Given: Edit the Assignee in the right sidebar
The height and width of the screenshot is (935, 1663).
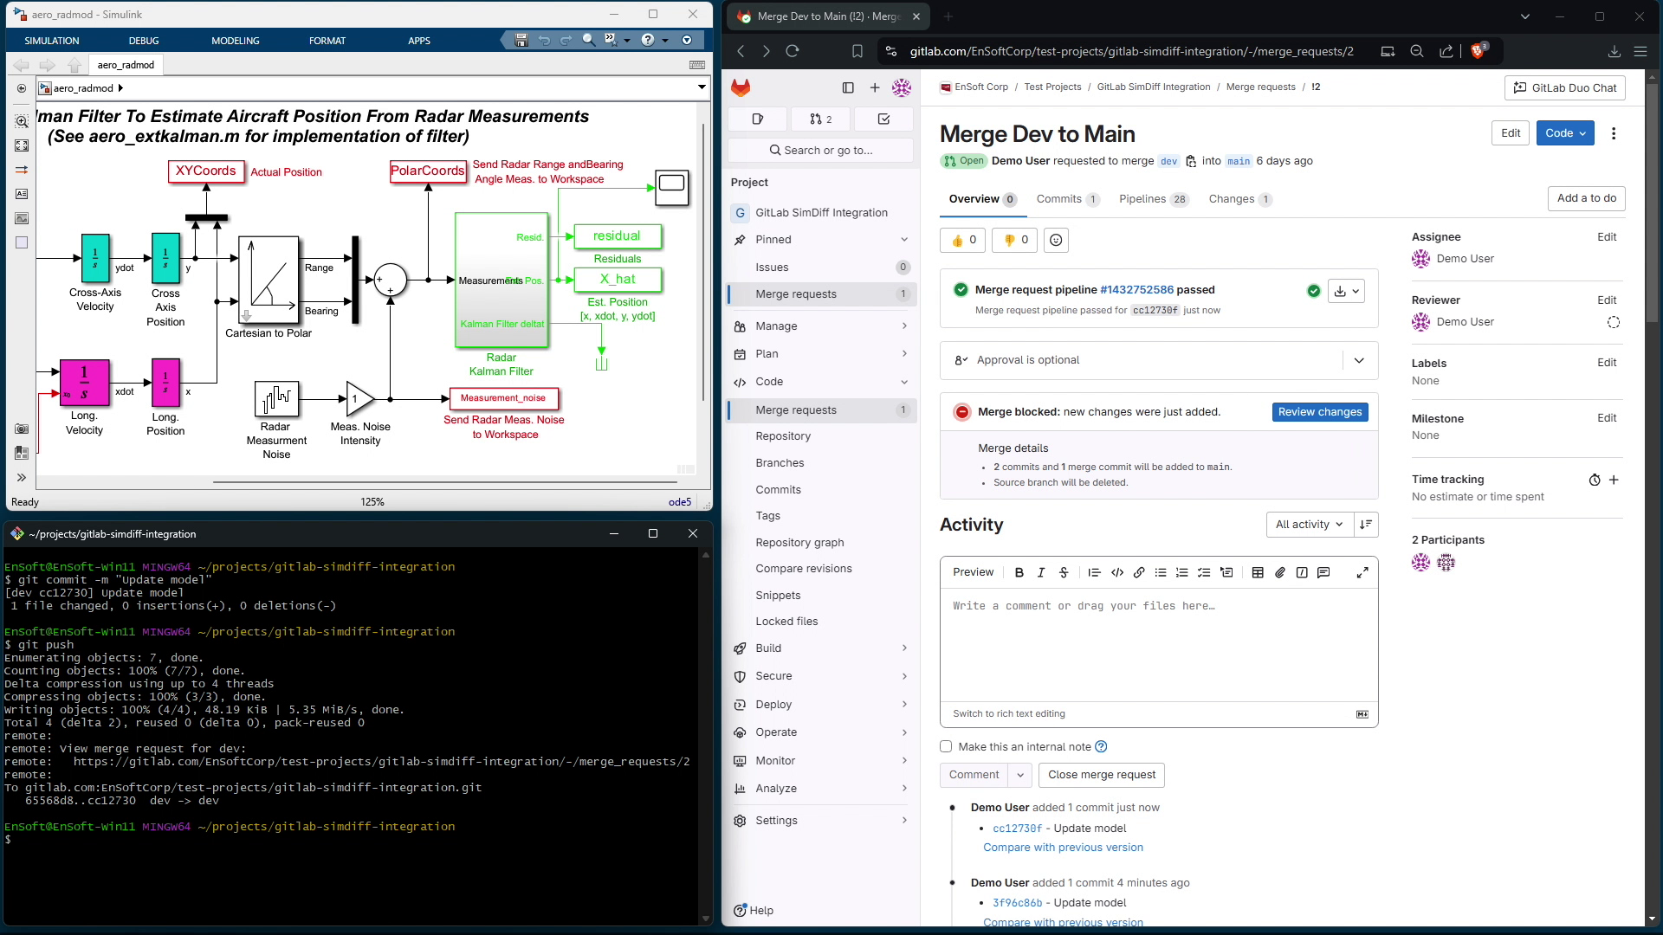Looking at the screenshot, I should tap(1607, 237).
